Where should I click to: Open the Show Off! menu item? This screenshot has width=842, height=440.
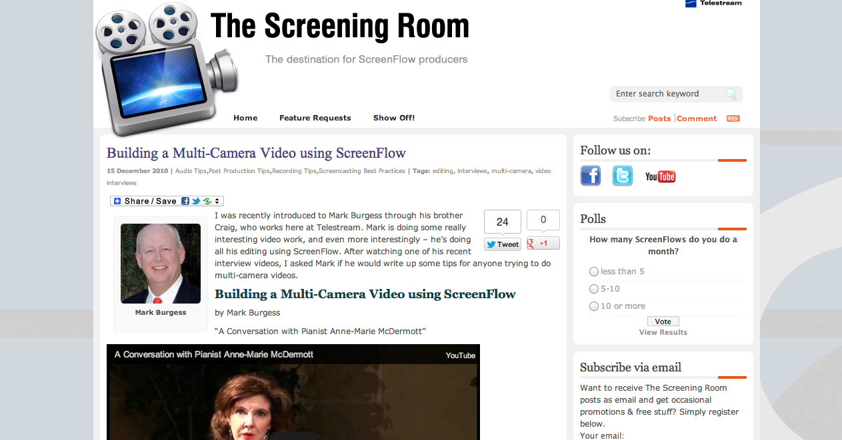point(394,118)
